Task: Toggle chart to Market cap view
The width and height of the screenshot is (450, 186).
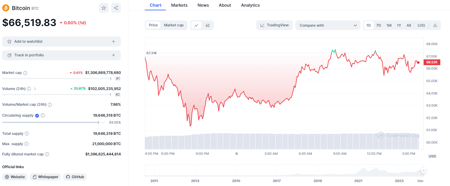Action: click(x=174, y=25)
